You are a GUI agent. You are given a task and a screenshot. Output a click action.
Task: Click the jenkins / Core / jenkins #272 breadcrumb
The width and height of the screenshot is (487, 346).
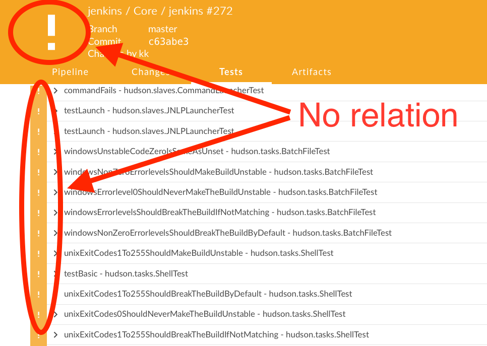(160, 11)
